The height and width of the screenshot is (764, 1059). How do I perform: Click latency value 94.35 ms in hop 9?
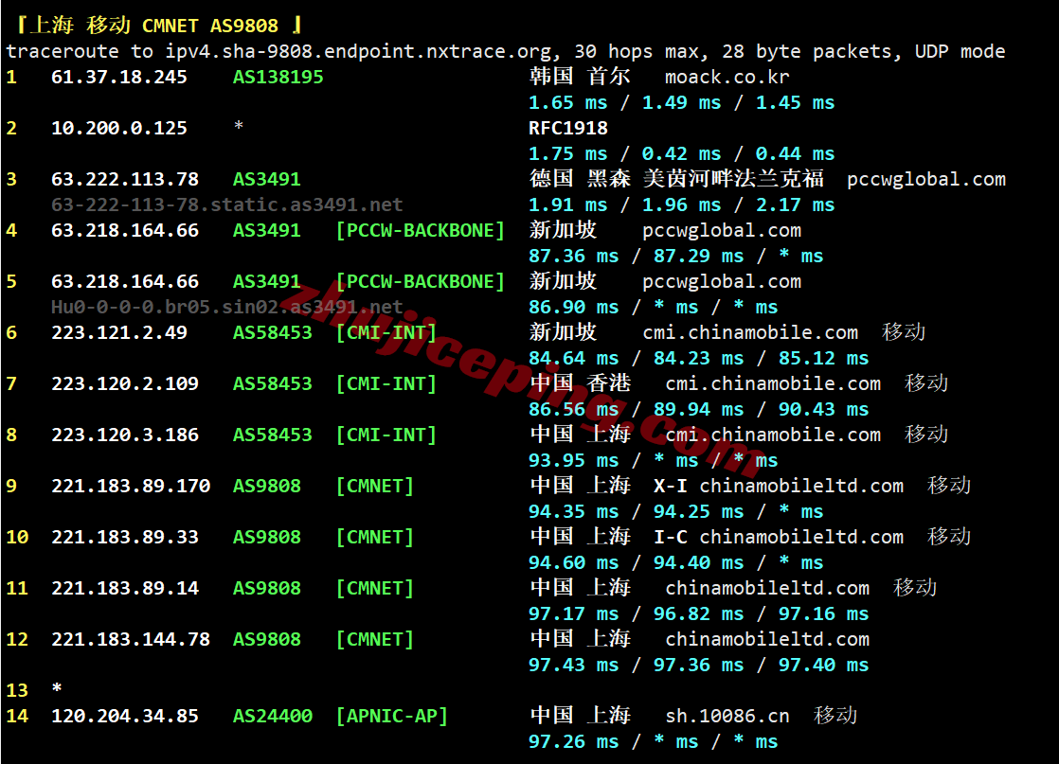(573, 511)
